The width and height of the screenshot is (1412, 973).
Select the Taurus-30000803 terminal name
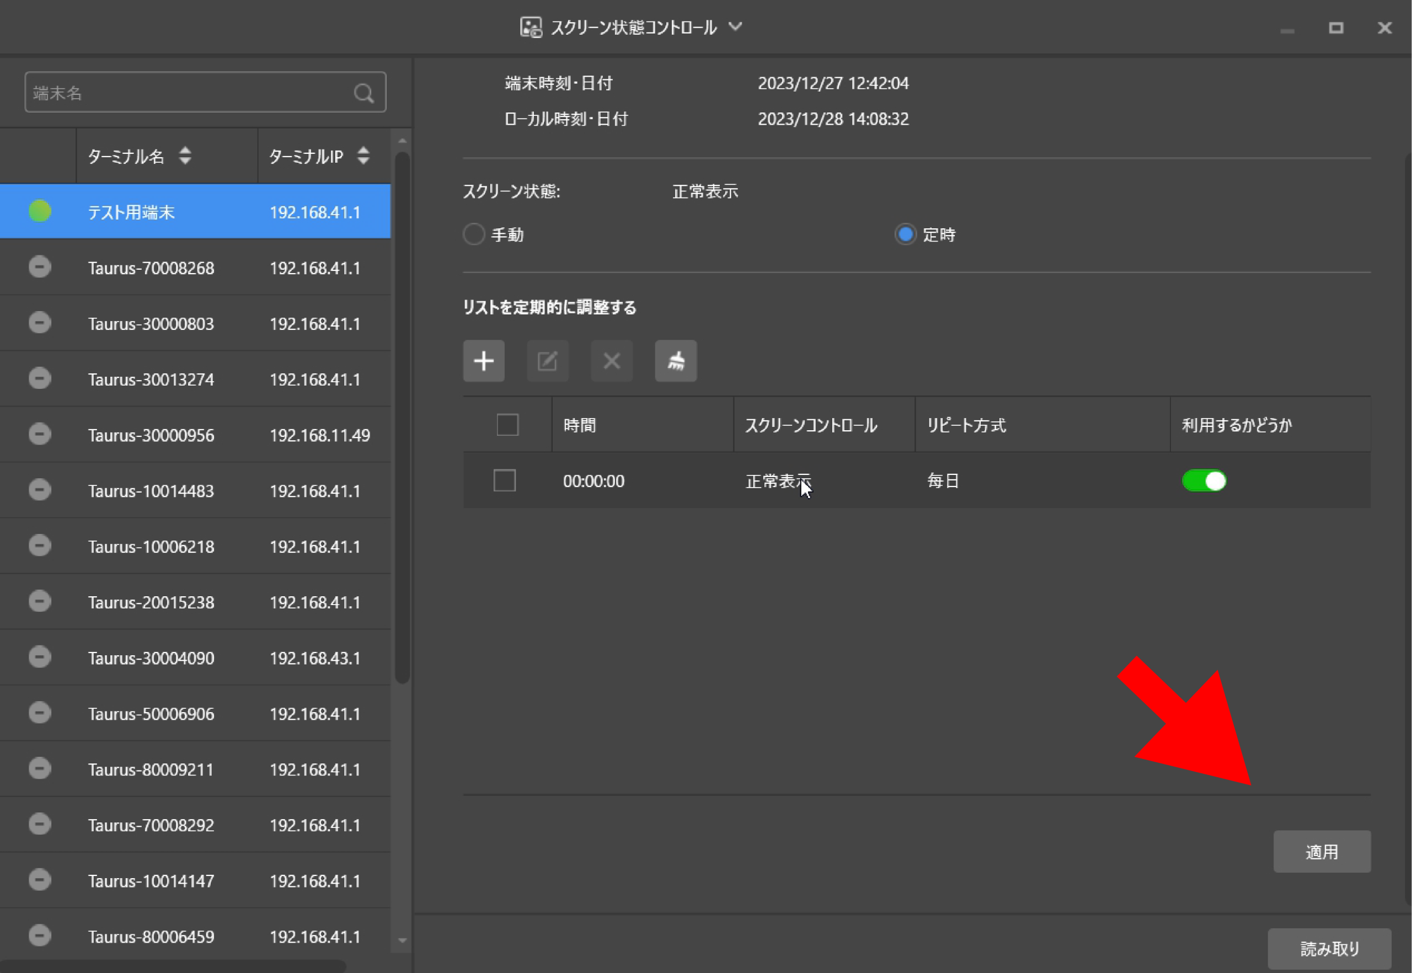click(151, 323)
